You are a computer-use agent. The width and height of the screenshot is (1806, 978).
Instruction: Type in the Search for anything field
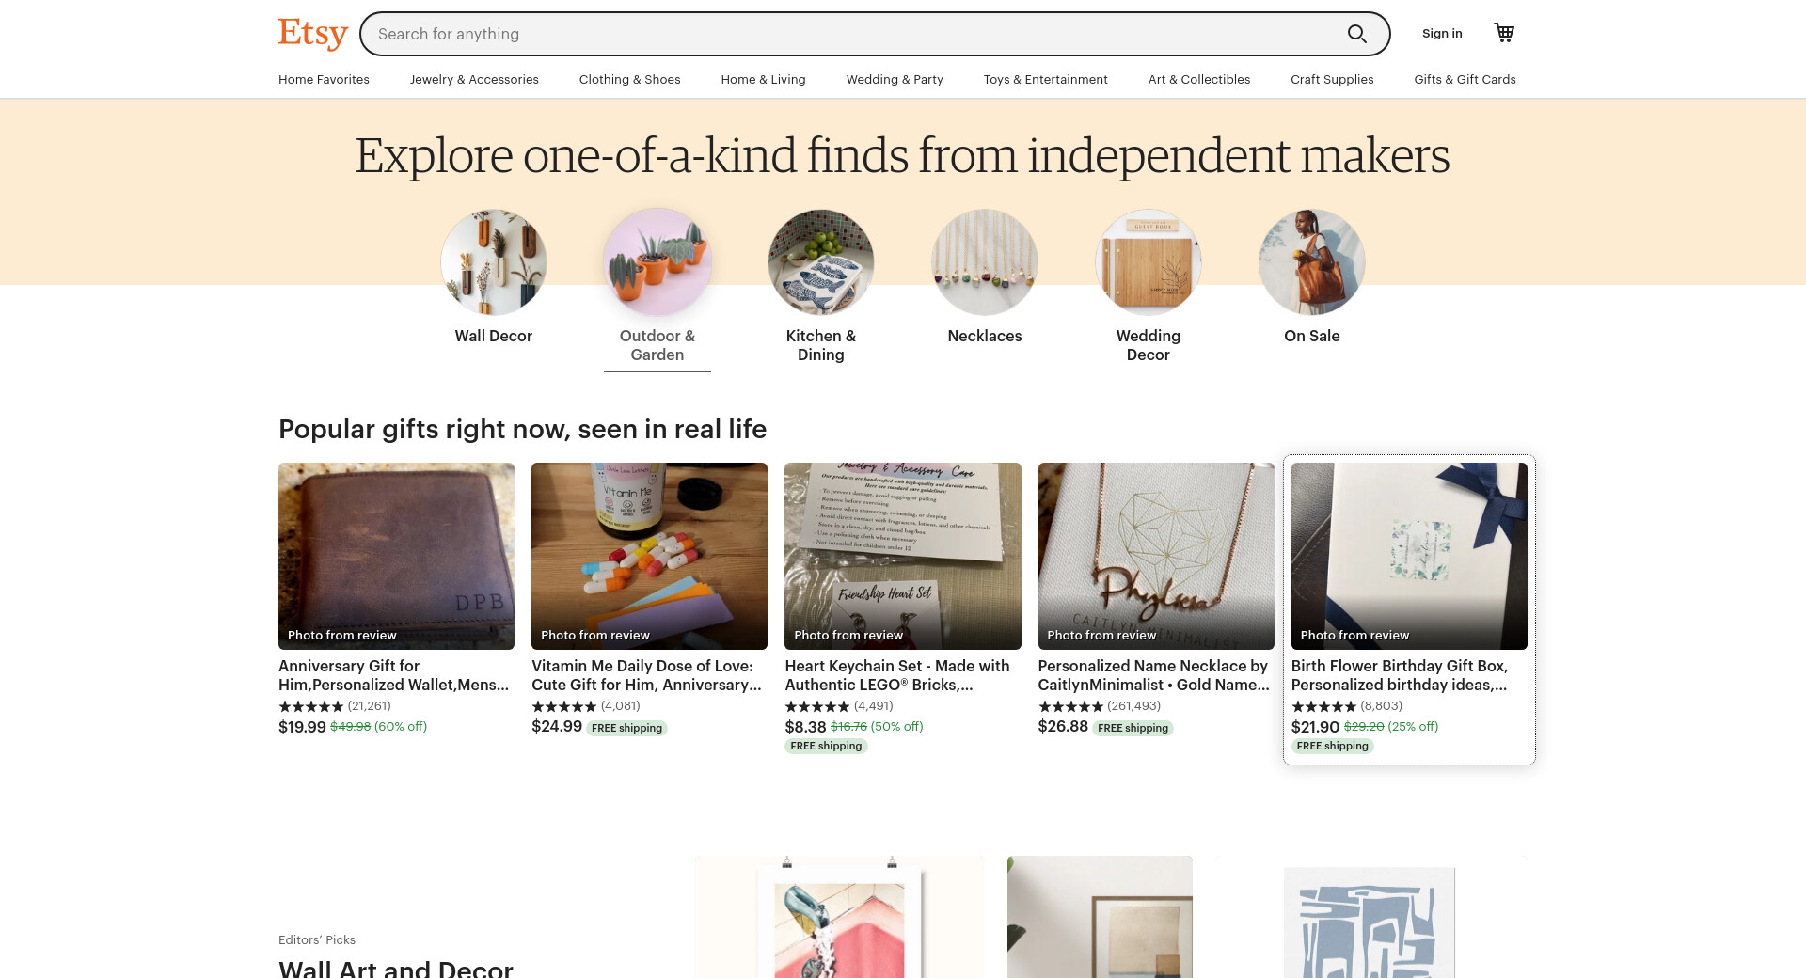click(847, 34)
